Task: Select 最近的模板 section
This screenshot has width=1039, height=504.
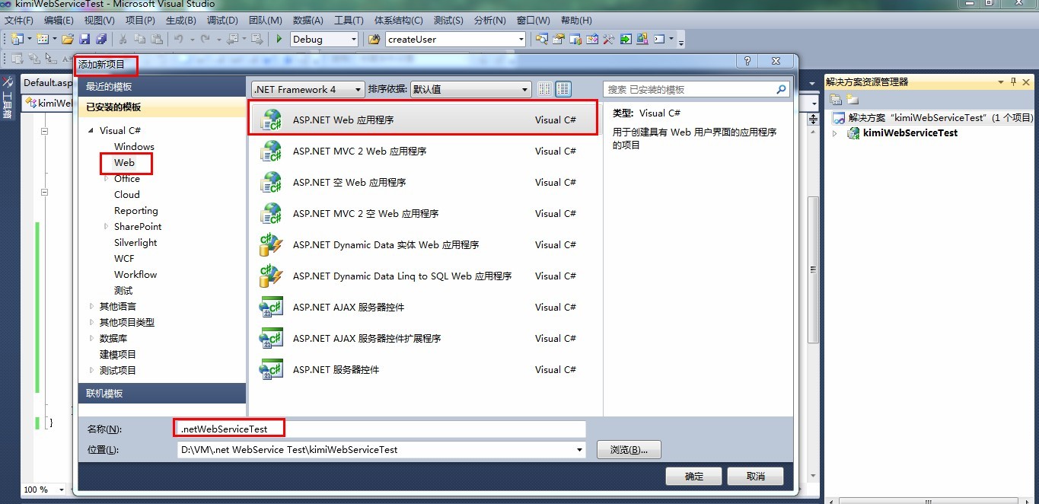Action: click(162, 87)
